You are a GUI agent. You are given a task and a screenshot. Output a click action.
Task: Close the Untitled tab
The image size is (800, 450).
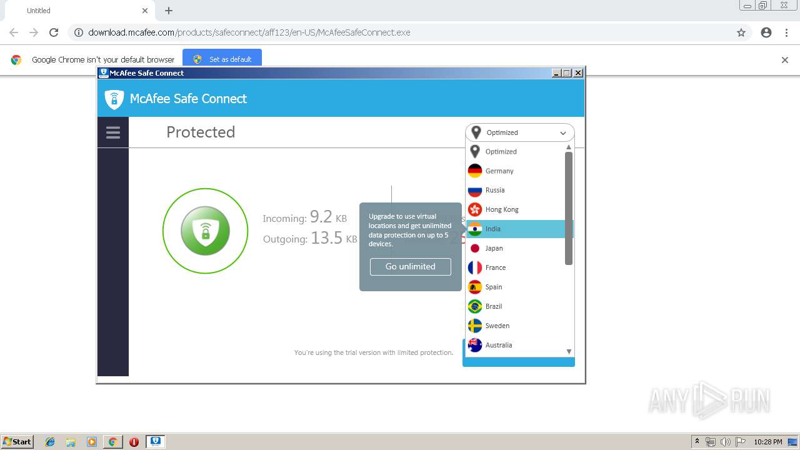coord(145,11)
